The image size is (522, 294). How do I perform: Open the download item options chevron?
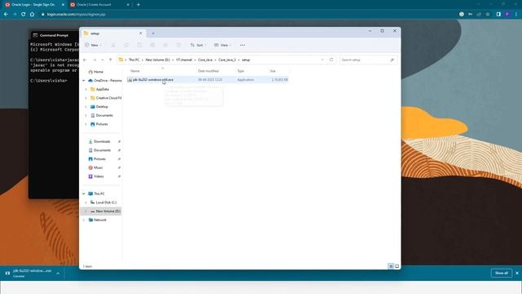tap(58, 274)
